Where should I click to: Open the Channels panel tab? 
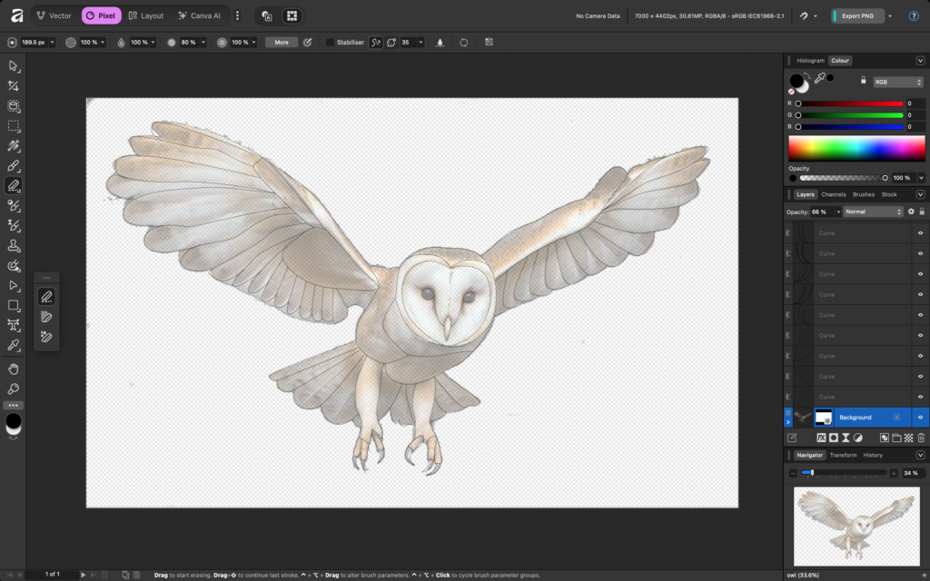[833, 194]
